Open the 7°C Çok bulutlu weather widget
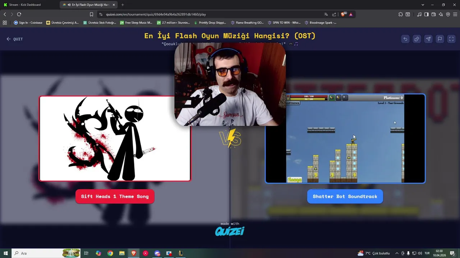Image resolution: width=460 pixels, height=258 pixels. click(373, 253)
